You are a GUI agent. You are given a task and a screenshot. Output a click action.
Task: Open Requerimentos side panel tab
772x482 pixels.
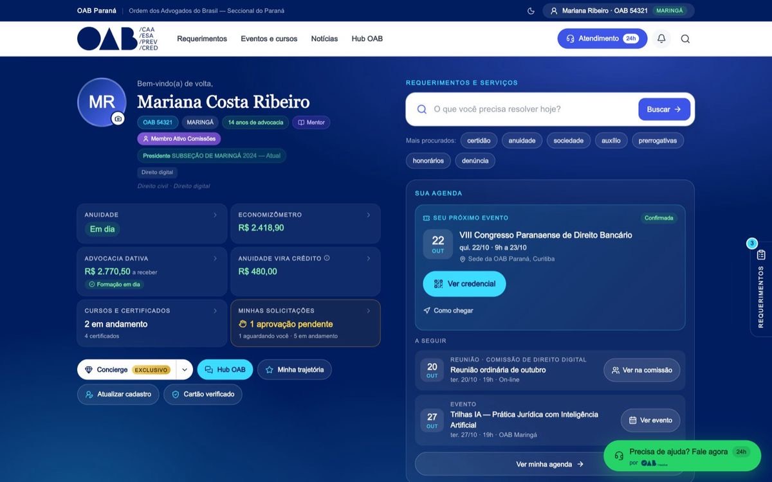[x=761, y=288]
